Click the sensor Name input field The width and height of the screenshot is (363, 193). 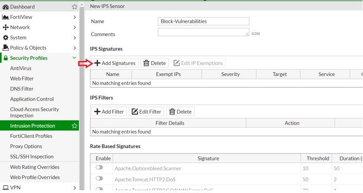[x=203, y=21]
